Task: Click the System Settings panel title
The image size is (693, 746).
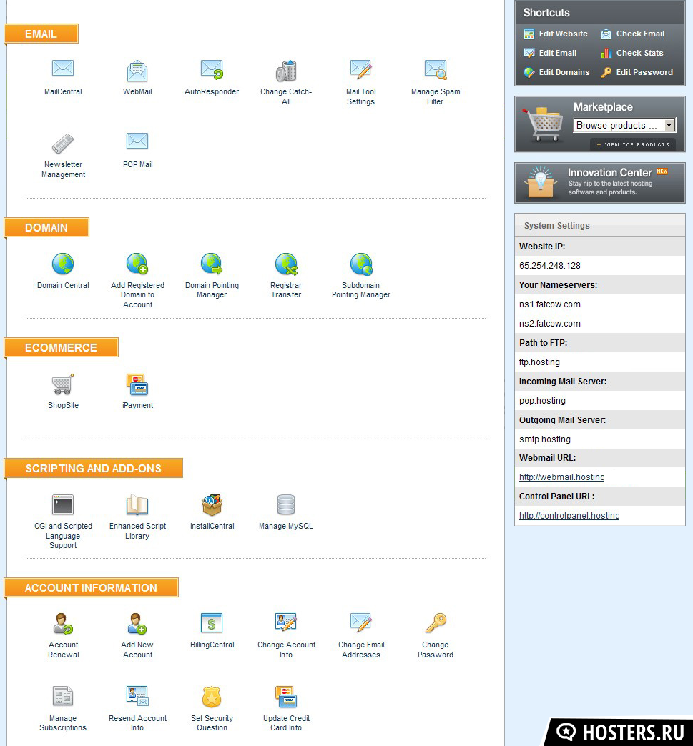Action: (x=557, y=226)
